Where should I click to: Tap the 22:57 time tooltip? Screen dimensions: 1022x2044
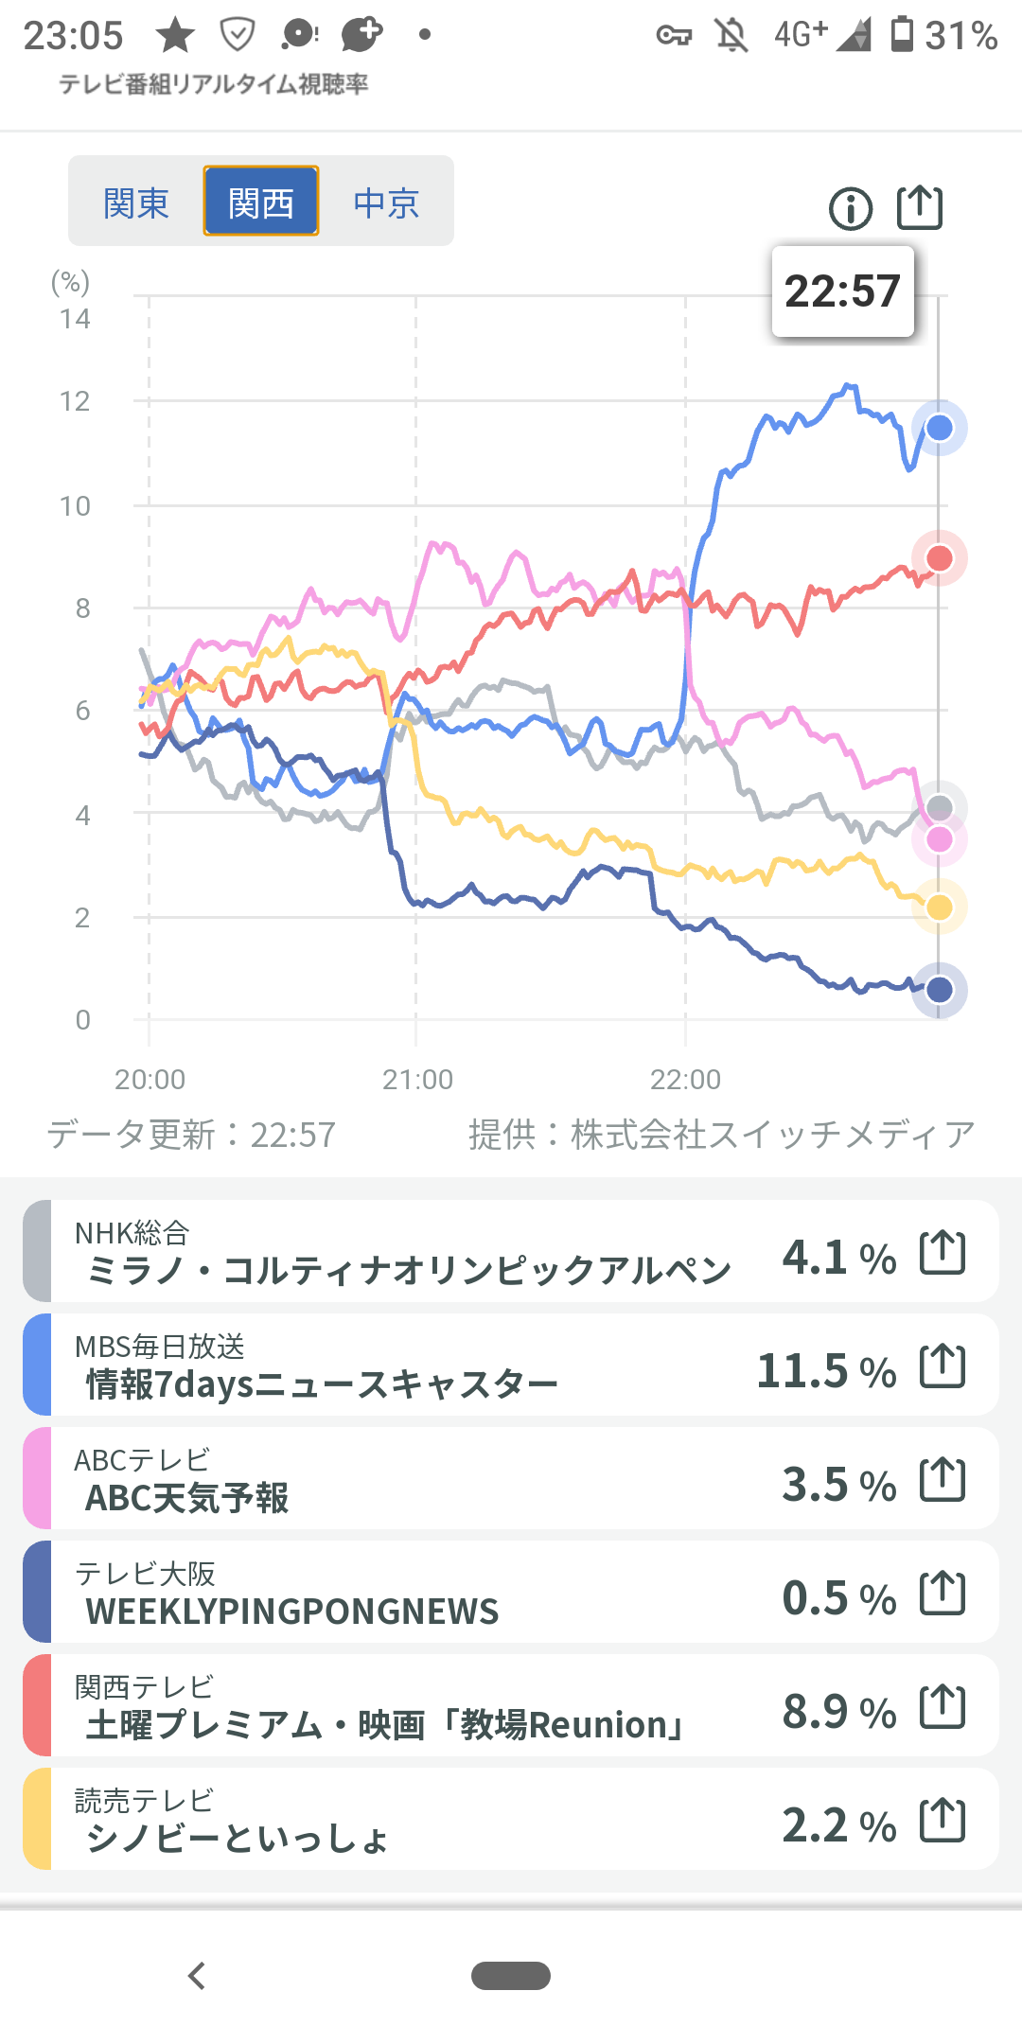[842, 291]
